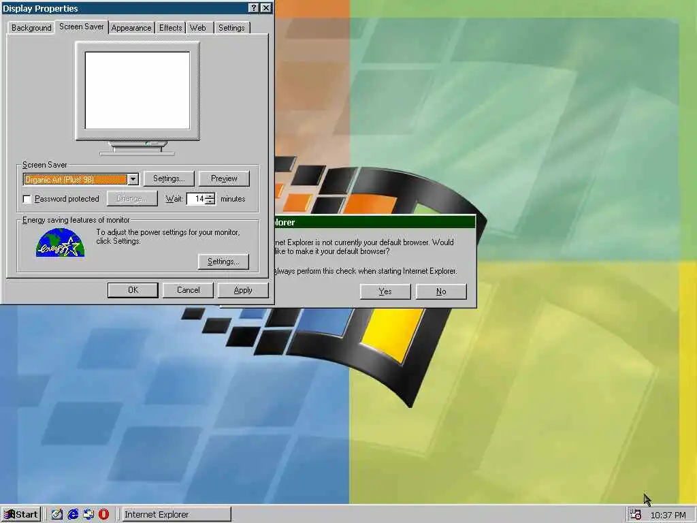Select the Internet Explorer taskbar button
697x523 pixels.
pyautogui.click(x=176, y=515)
